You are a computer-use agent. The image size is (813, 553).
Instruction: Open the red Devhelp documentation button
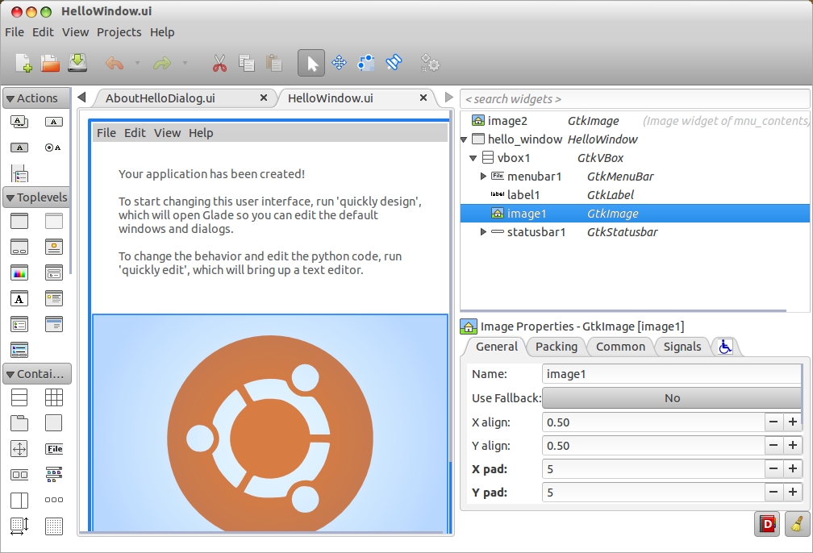click(x=767, y=524)
